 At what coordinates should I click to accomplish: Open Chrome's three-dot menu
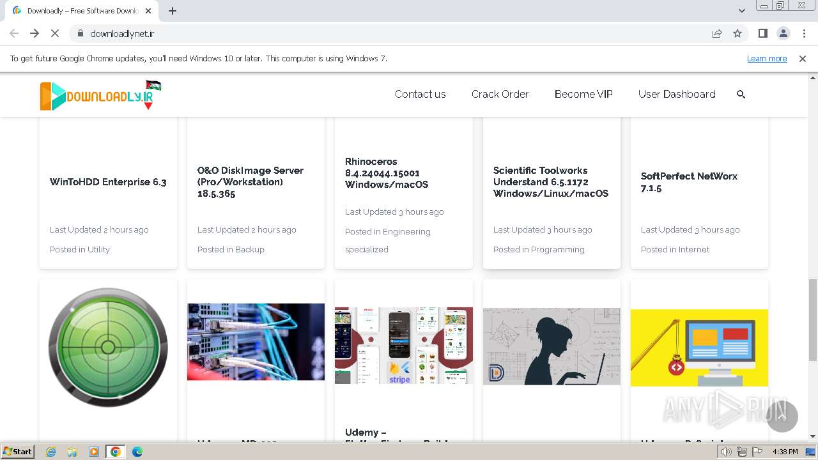point(804,33)
